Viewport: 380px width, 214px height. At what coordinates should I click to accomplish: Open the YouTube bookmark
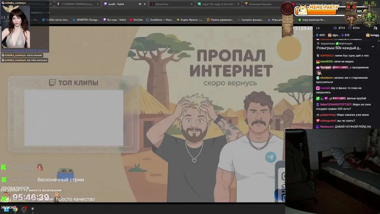136,20
